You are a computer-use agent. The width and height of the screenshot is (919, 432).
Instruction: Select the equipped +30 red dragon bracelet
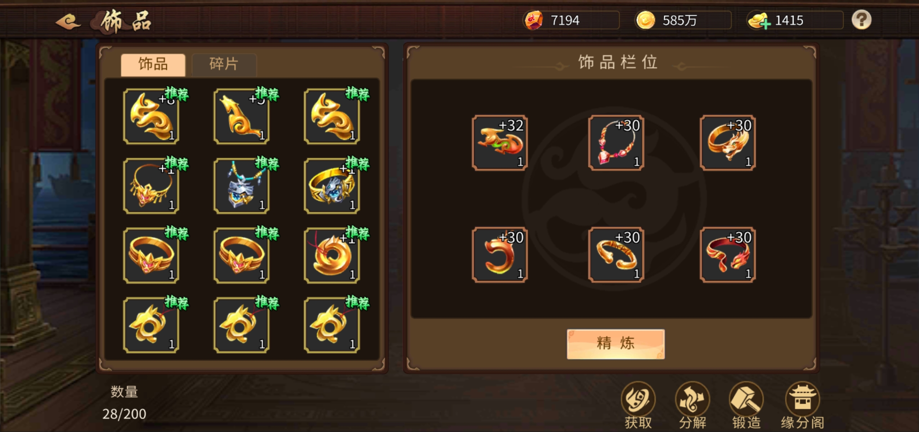[x=728, y=255]
